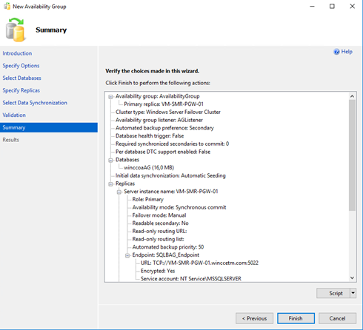Open the Validation page
Screen dimensions: 363x330
click(x=14, y=115)
